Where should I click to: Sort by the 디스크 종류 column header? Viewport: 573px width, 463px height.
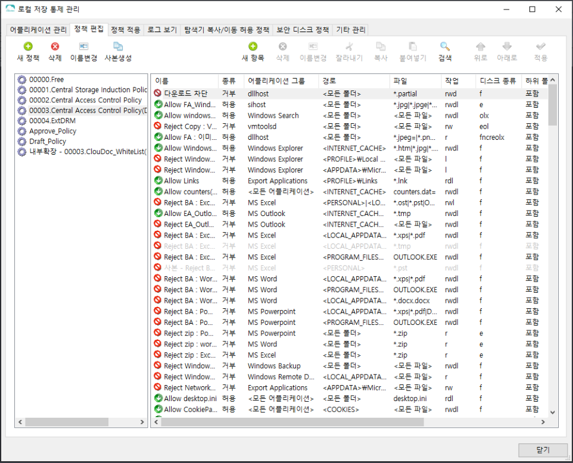498,81
